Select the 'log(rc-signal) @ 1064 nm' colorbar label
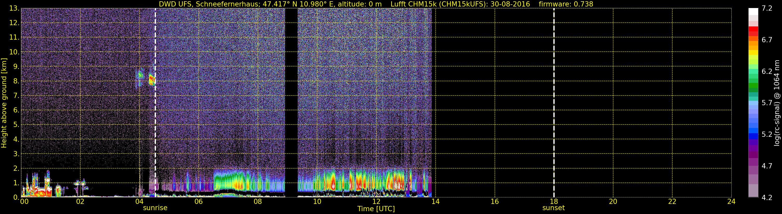 point(777,103)
